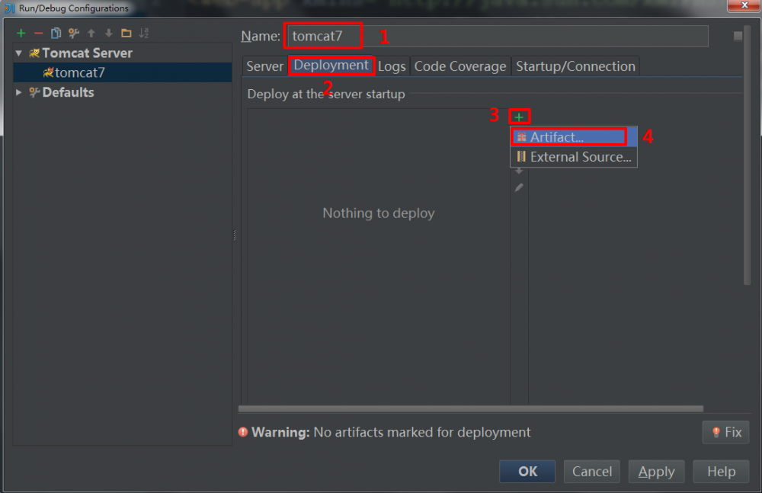Image resolution: width=762 pixels, height=493 pixels.
Task: Expand the Defaults tree node
Action: pyautogui.click(x=18, y=92)
